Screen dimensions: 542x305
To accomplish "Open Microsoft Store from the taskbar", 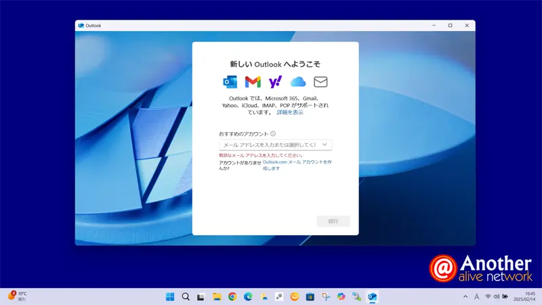I will 310,297.
